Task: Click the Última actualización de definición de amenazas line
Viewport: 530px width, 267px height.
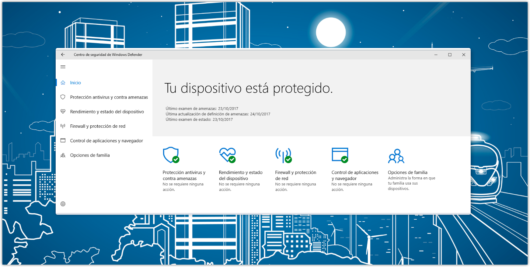Action: [x=218, y=114]
